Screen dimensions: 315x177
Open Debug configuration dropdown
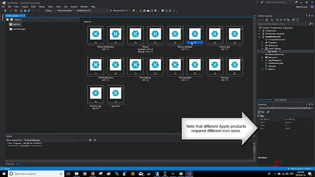[50, 11]
